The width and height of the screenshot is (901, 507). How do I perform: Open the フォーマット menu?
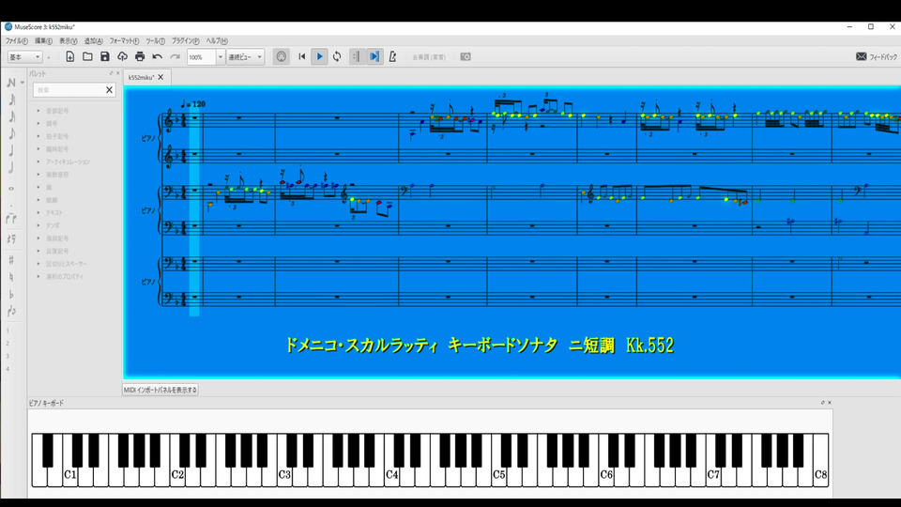124,40
